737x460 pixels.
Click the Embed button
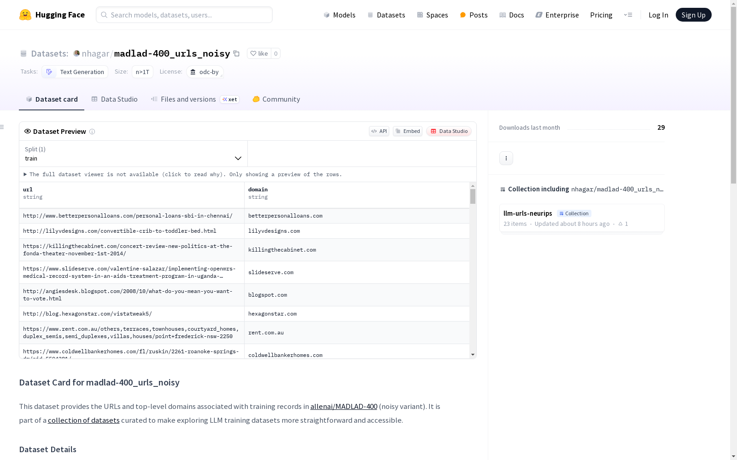(408, 131)
